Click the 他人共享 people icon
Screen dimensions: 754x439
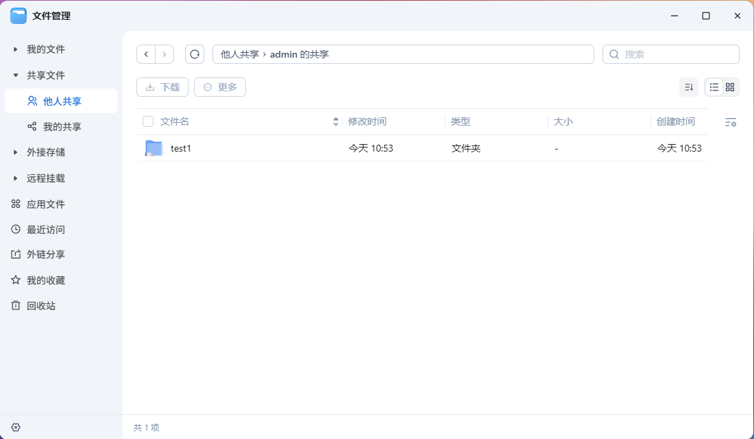click(x=32, y=101)
